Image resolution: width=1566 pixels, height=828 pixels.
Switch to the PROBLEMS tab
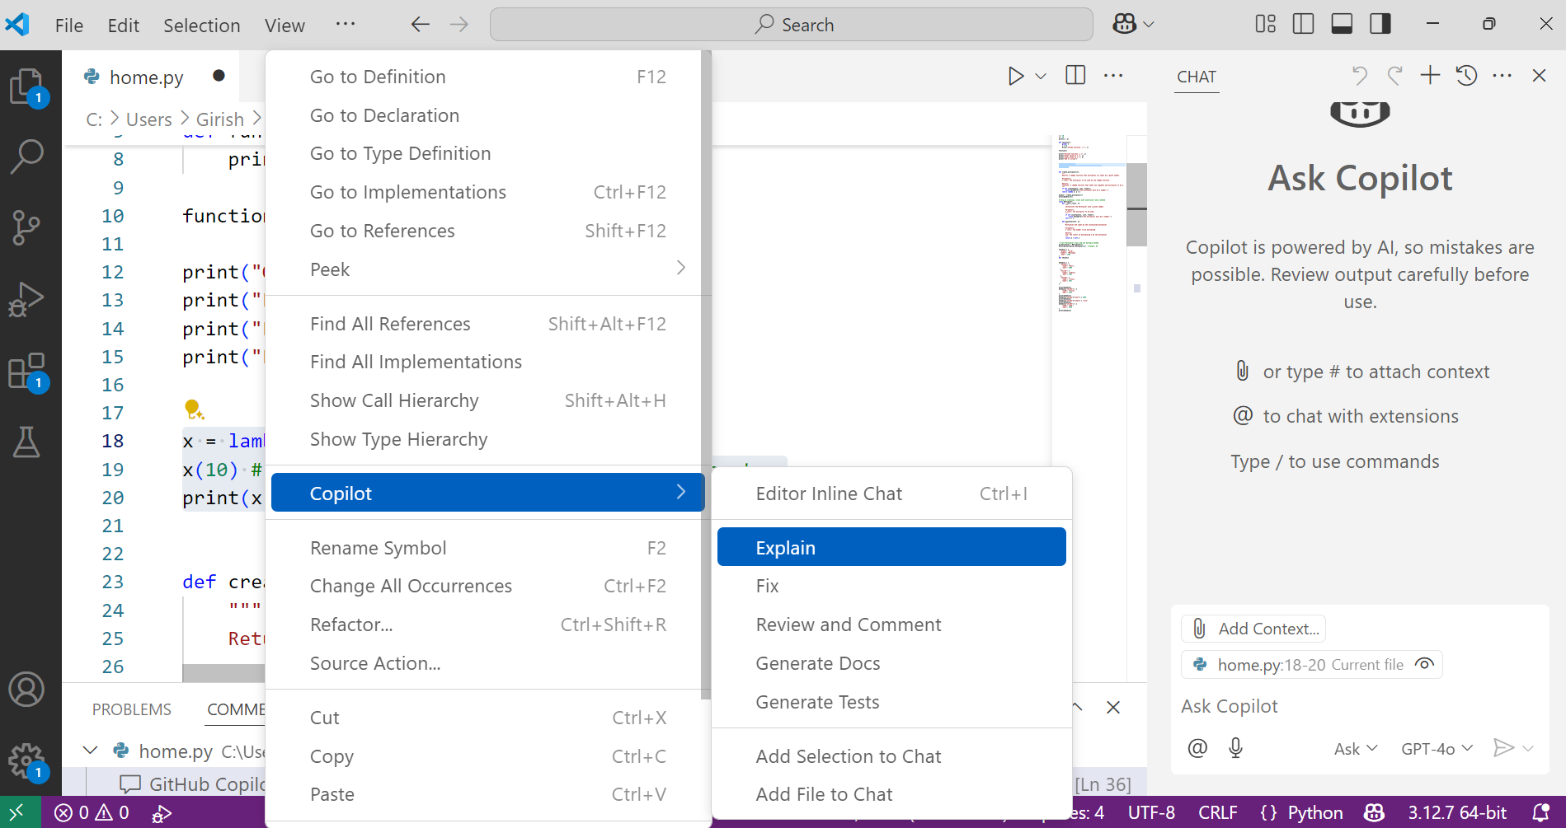131,709
